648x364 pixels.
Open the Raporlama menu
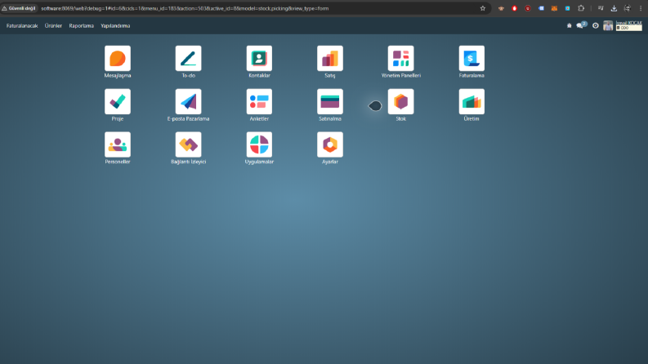82,25
